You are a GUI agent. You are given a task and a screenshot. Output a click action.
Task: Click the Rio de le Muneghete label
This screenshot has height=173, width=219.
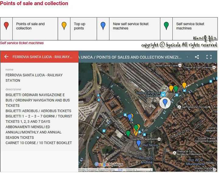196,162
